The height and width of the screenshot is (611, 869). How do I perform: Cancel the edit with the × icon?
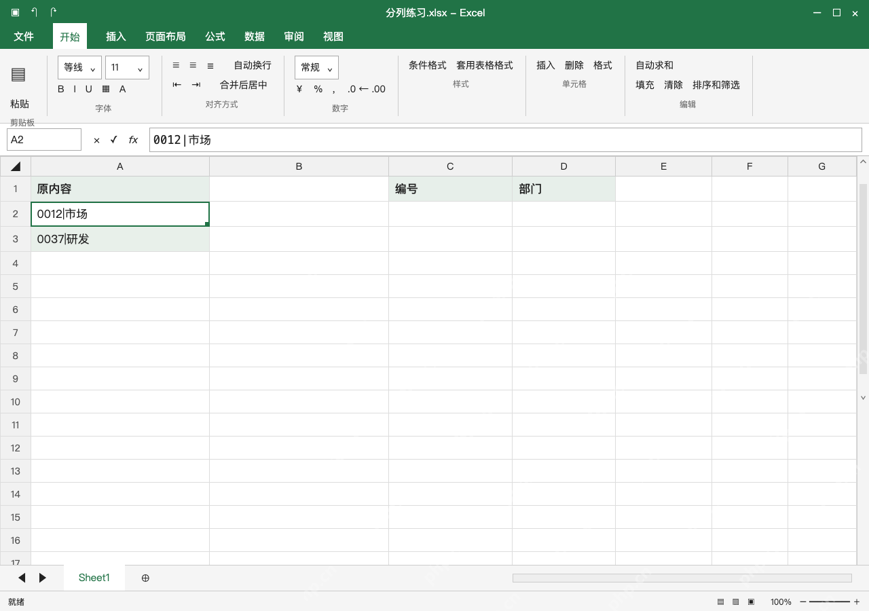pos(96,140)
